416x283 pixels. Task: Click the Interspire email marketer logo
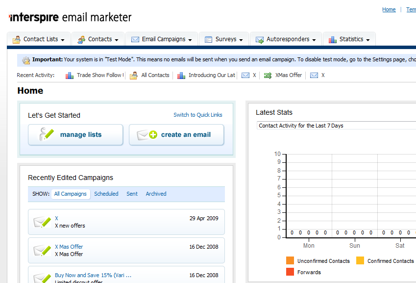click(70, 18)
